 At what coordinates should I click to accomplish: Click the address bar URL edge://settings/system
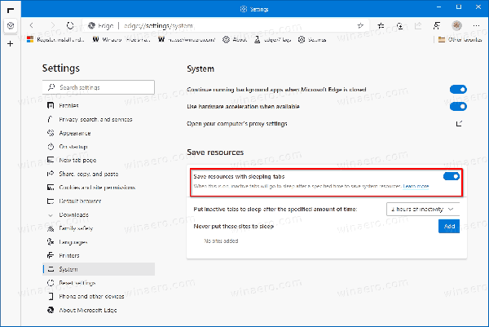click(158, 25)
